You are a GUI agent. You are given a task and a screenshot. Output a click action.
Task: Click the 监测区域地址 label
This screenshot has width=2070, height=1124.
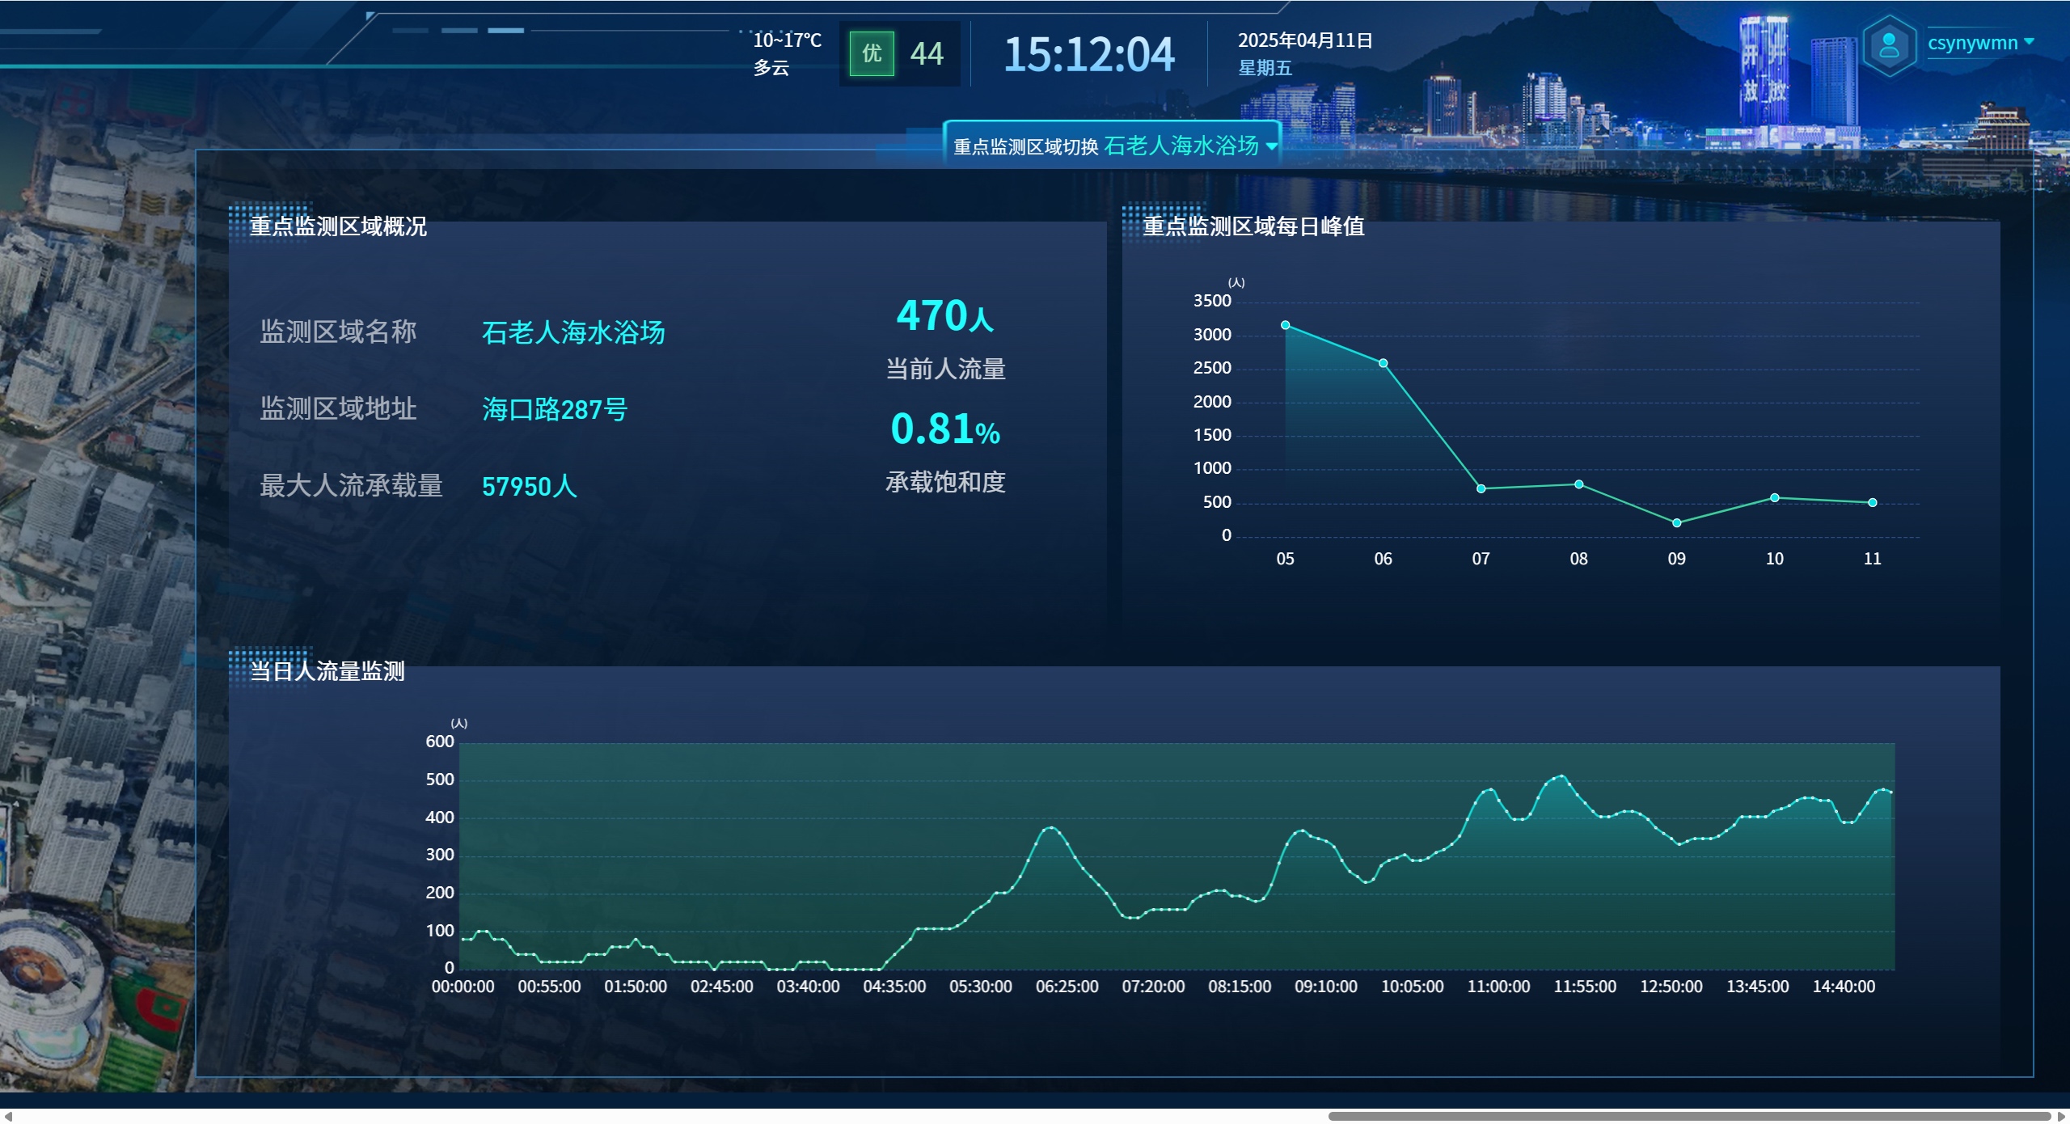coord(338,408)
